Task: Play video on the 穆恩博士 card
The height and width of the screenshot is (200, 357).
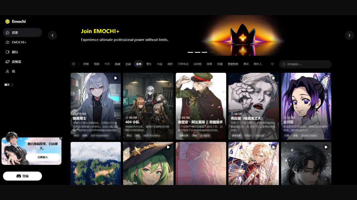Action: pos(115,78)
